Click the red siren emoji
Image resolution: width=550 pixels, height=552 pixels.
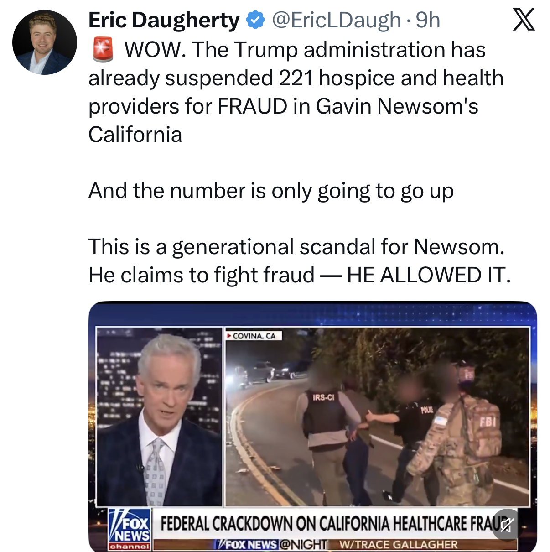pyautogui.click(x=103, y=50)
